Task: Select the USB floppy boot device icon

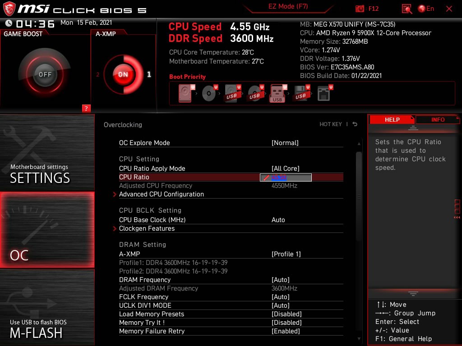Action: point(301,94)
